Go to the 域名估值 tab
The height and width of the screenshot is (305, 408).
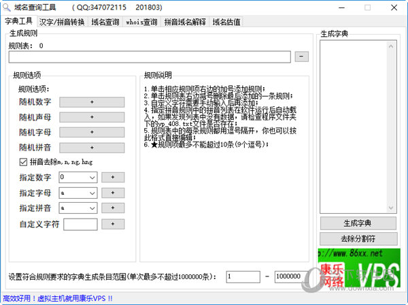coord(226,22)
